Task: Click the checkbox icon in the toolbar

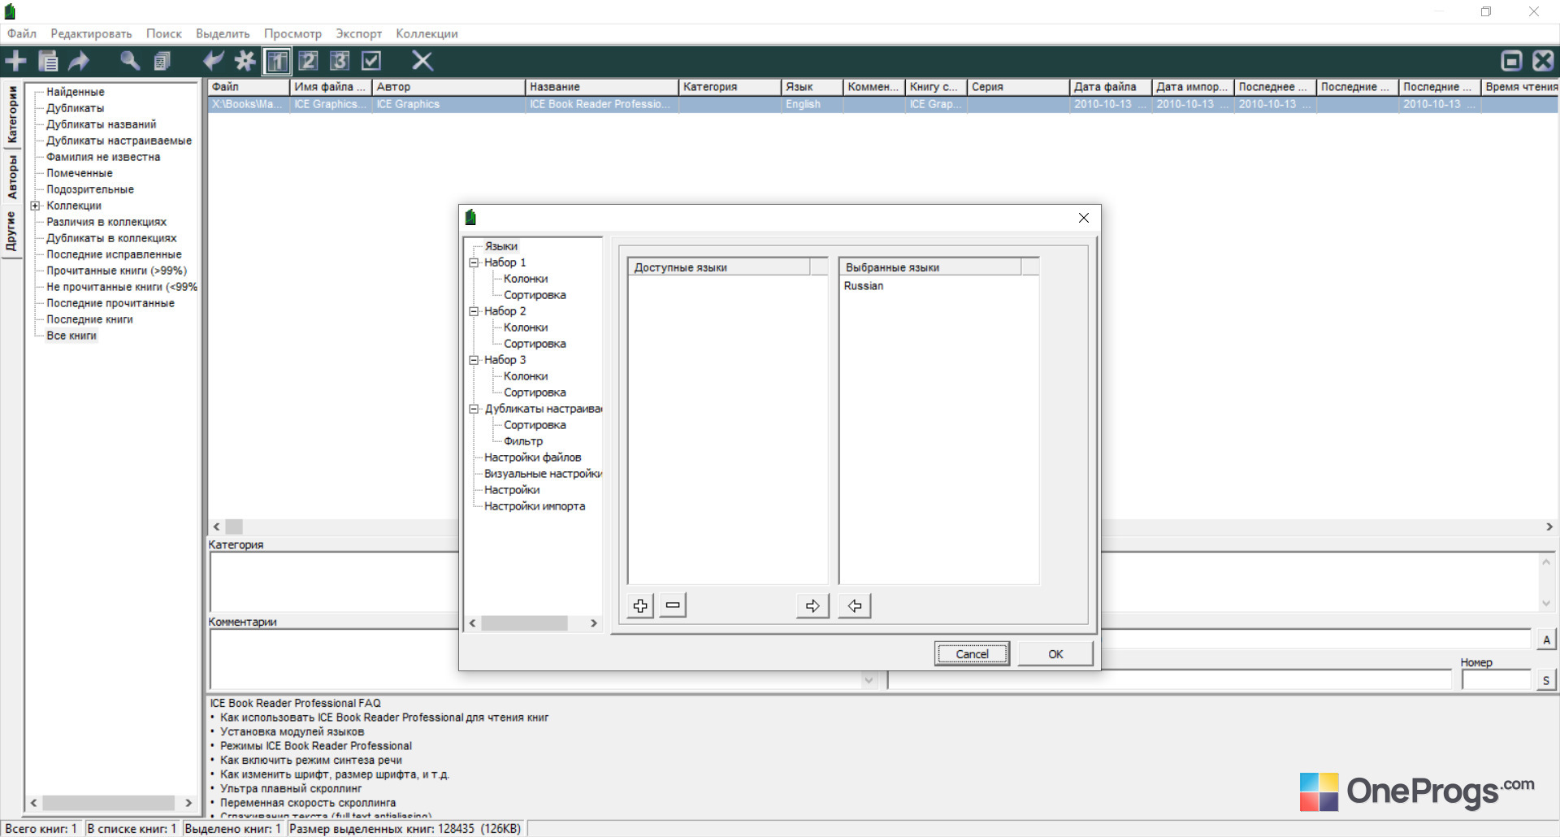Action: pos(371,61)
